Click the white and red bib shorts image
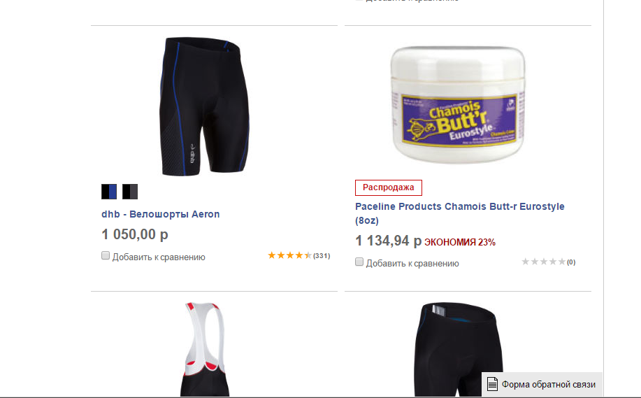This screenshot has width=641, height=398. pos(205,349)
